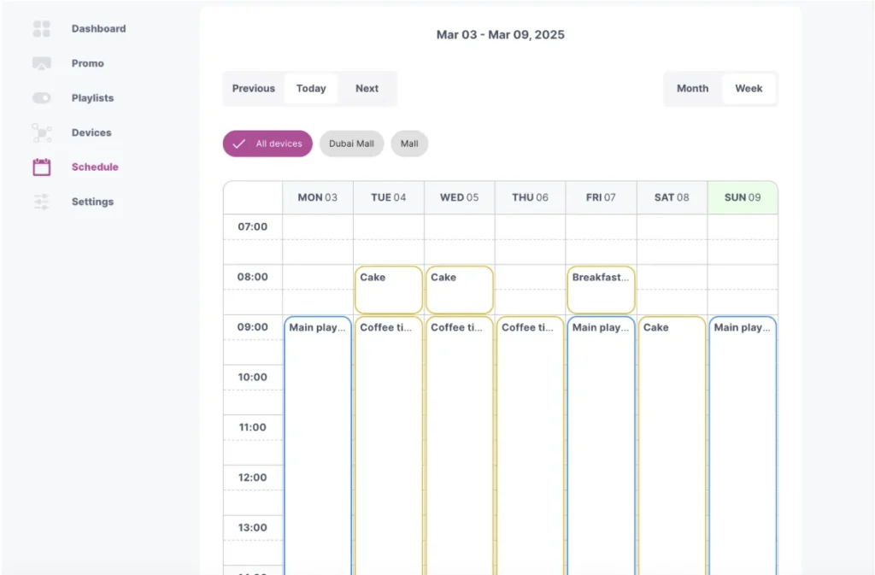
Task: Open Friday's Main playlist event
Action: tap(601, 445)
